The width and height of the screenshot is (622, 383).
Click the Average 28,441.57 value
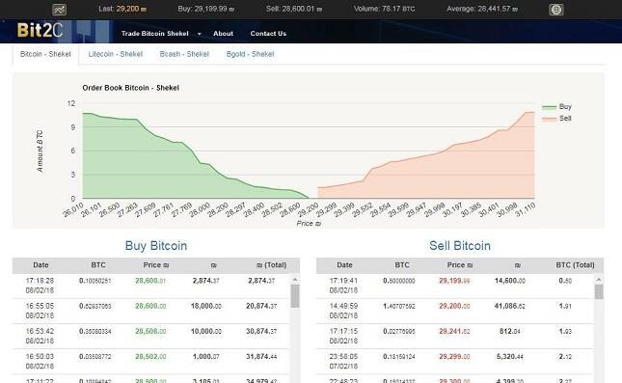click(498, 9)
